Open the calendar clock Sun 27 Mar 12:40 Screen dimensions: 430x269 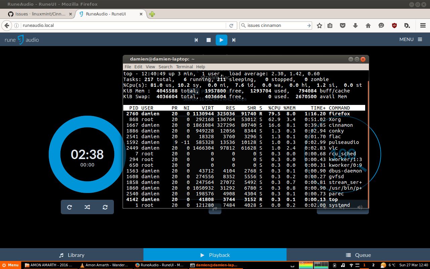coord(414,265)
